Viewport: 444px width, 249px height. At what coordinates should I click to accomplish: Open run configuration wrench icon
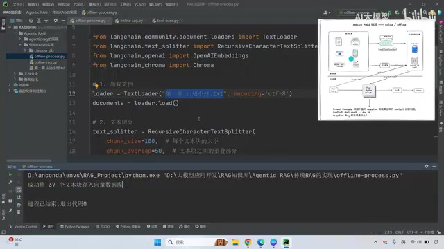[10, 182]
